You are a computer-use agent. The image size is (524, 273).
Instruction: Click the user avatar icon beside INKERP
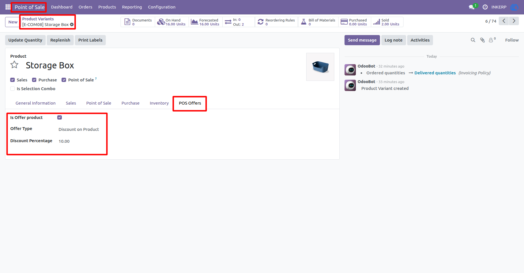[x=514, y=7]
